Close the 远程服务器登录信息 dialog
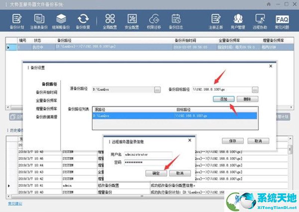 coord(190,140)
